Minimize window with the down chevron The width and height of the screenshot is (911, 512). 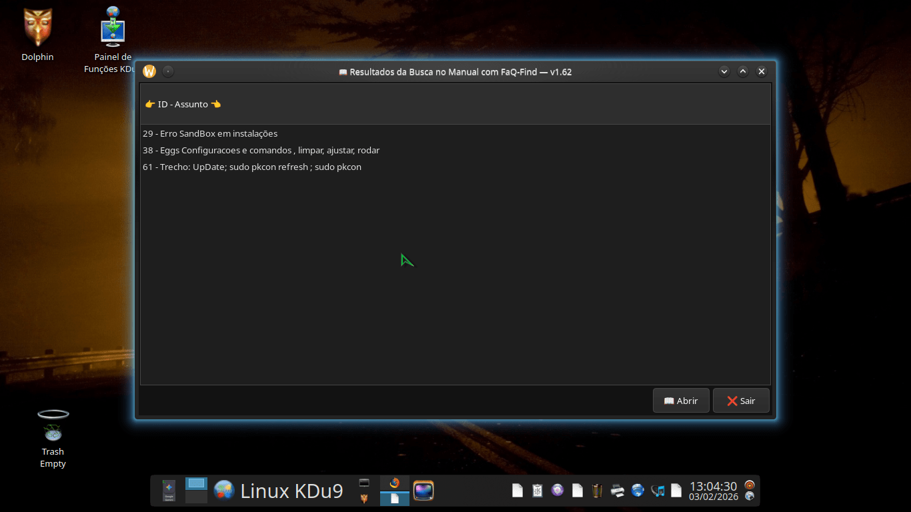click(x=724, y=71)
